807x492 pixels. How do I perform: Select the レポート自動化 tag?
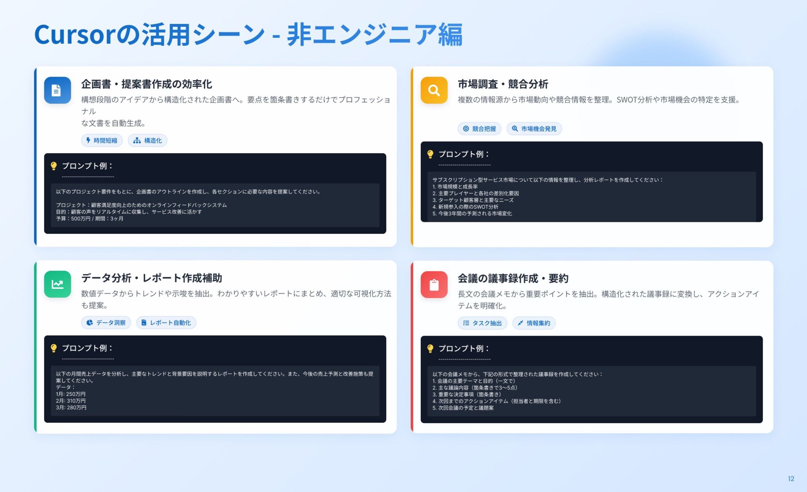[166, 323]
